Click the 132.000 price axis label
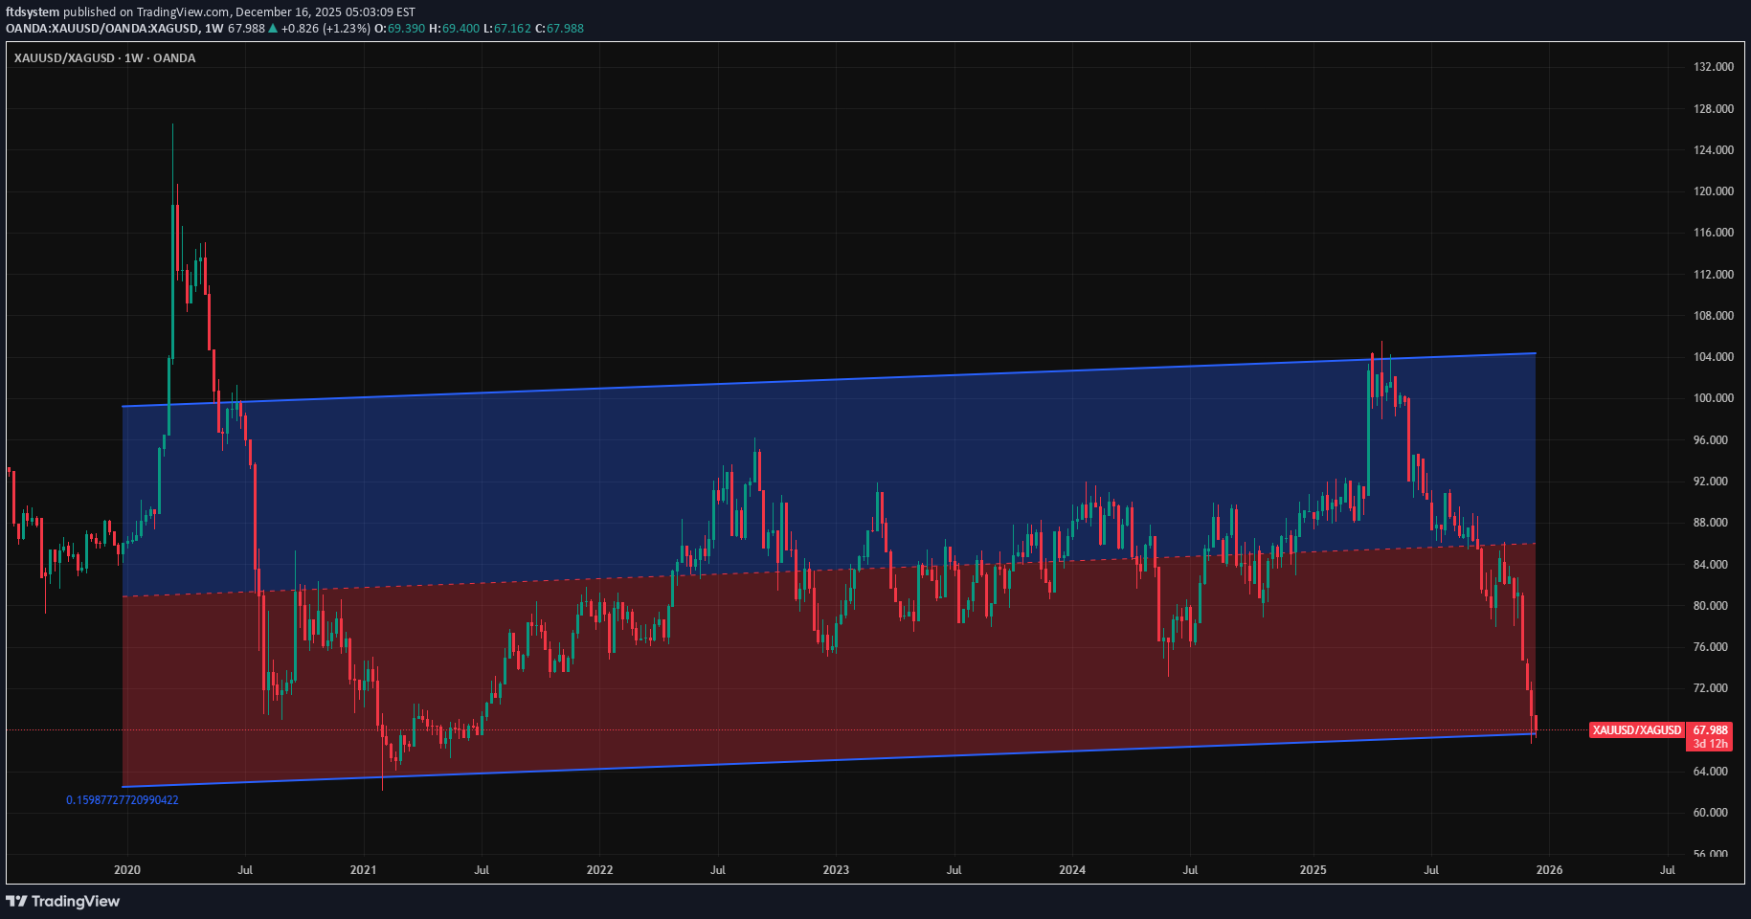The height and width of the screenshot is (919, 1751). pyautogui.click(x=1713, y=67)
